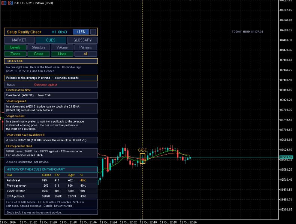Switch panel language with it|EN button
The image size is (296, 224).
[x=81, y=32]
